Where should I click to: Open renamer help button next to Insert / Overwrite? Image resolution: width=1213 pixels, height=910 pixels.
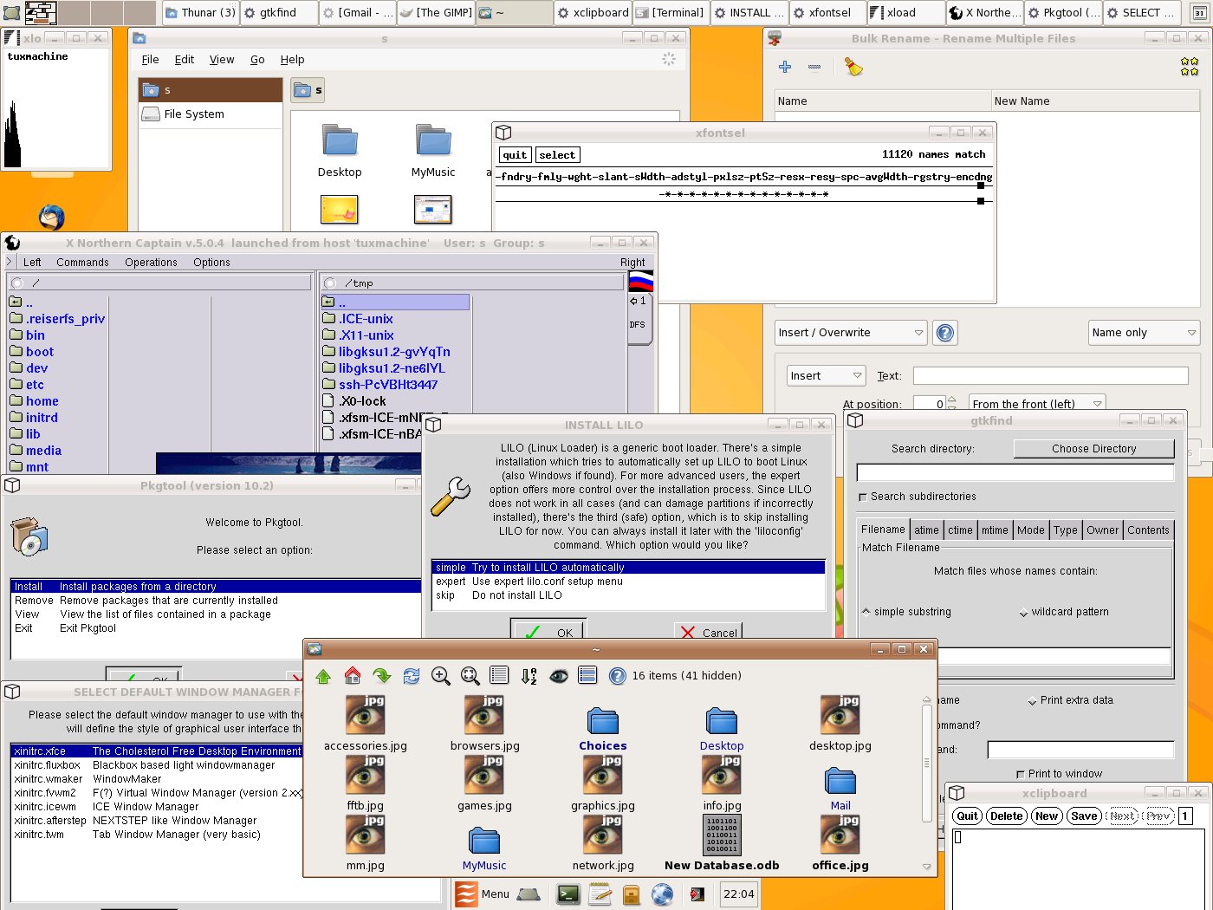coord(945,333)
